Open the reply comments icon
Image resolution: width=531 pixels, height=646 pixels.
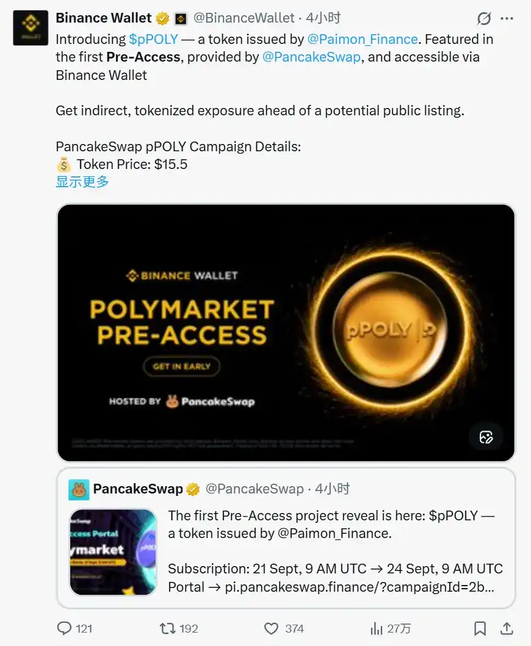point(64,628)
